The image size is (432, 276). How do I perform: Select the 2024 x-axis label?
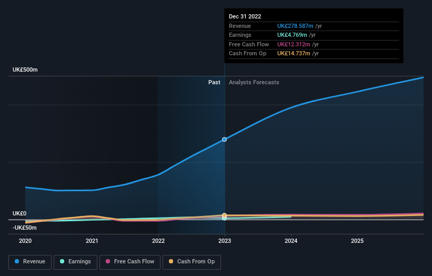(x=291, y=241)
